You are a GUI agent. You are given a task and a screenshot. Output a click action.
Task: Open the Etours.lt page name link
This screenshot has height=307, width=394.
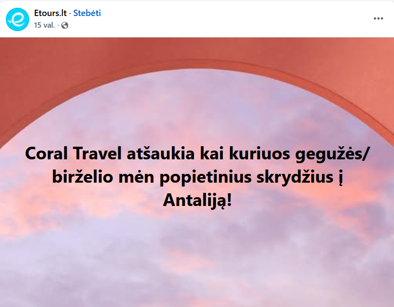point(50,13)
